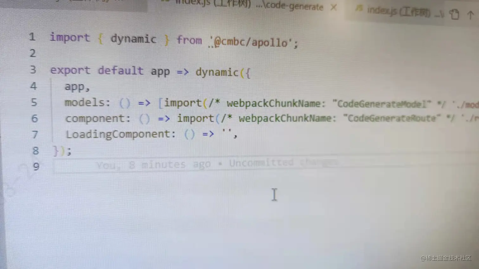The height and width of the screenshot is (269, 479).
Task: Click the closing '});' on line 8
Action: 62,151
